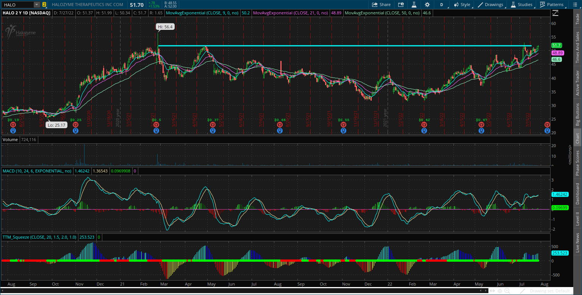Click the blue lightbulb event icon under $0.37
582x295 pixels.
(x=213, y=131)
